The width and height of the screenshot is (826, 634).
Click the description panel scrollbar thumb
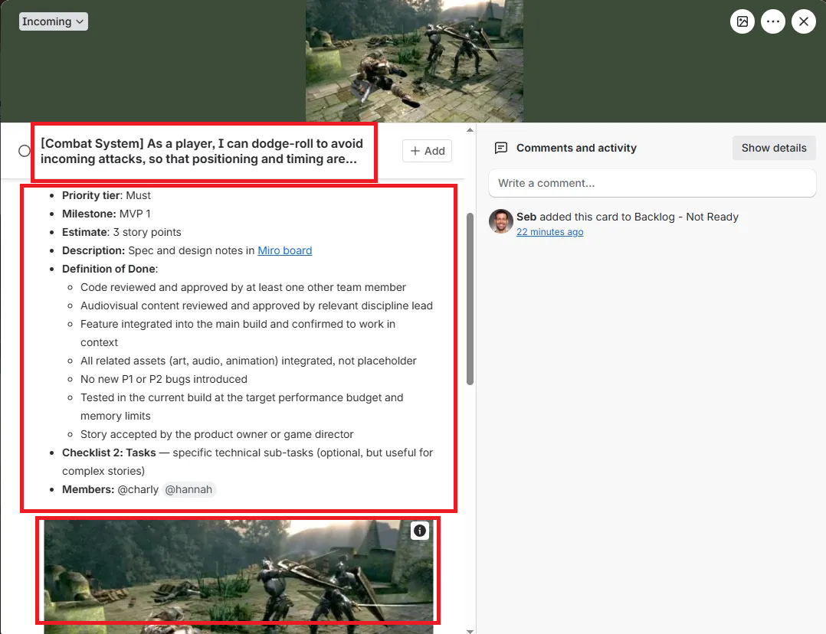pyautogui.click(x=470, y=299)
